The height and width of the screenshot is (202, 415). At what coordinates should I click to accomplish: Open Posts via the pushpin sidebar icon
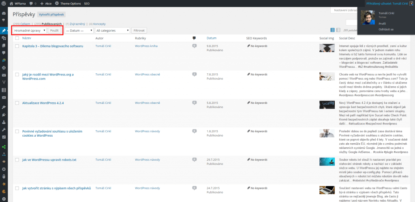coord(4,30)
